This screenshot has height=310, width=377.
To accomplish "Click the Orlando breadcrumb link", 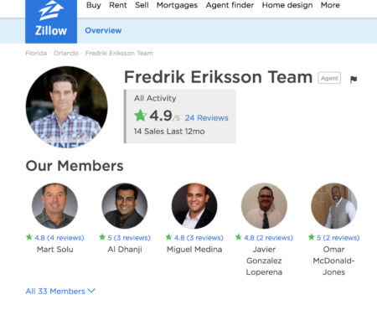I will [66, 53].
